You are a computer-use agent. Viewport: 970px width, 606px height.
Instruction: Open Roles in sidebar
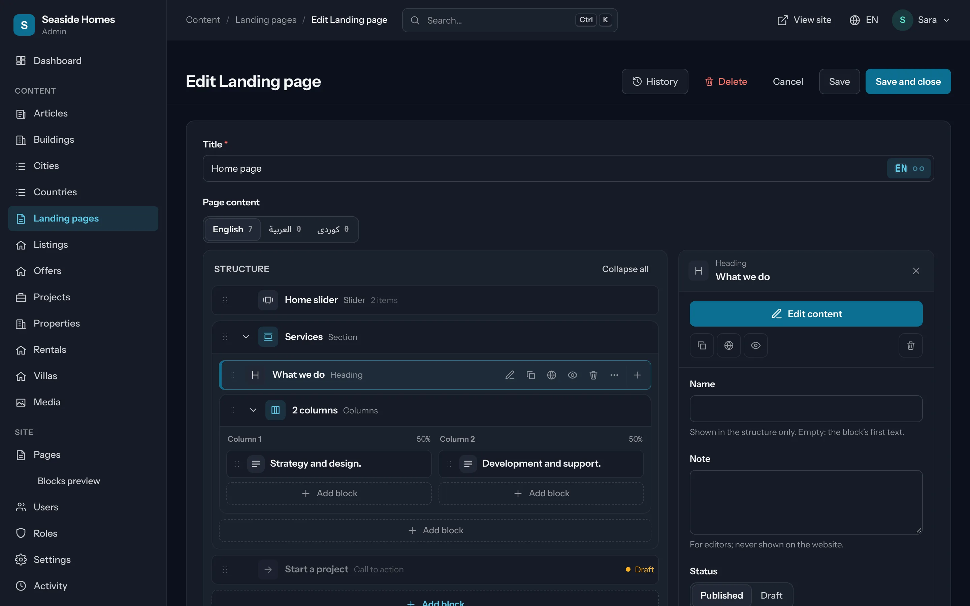click(83, 534)
